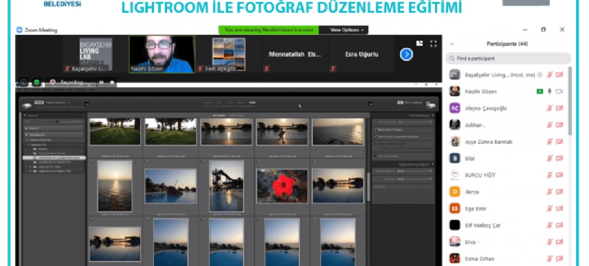589x266 pixels.
Task: Uncheck the import checkbox on the red flower photo
Action: (x=258, y=162)
